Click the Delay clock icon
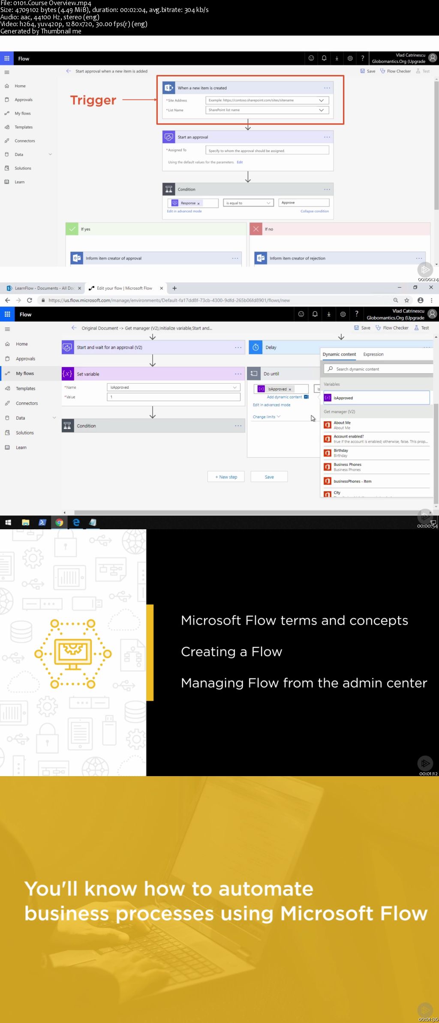 pos(256,348)
